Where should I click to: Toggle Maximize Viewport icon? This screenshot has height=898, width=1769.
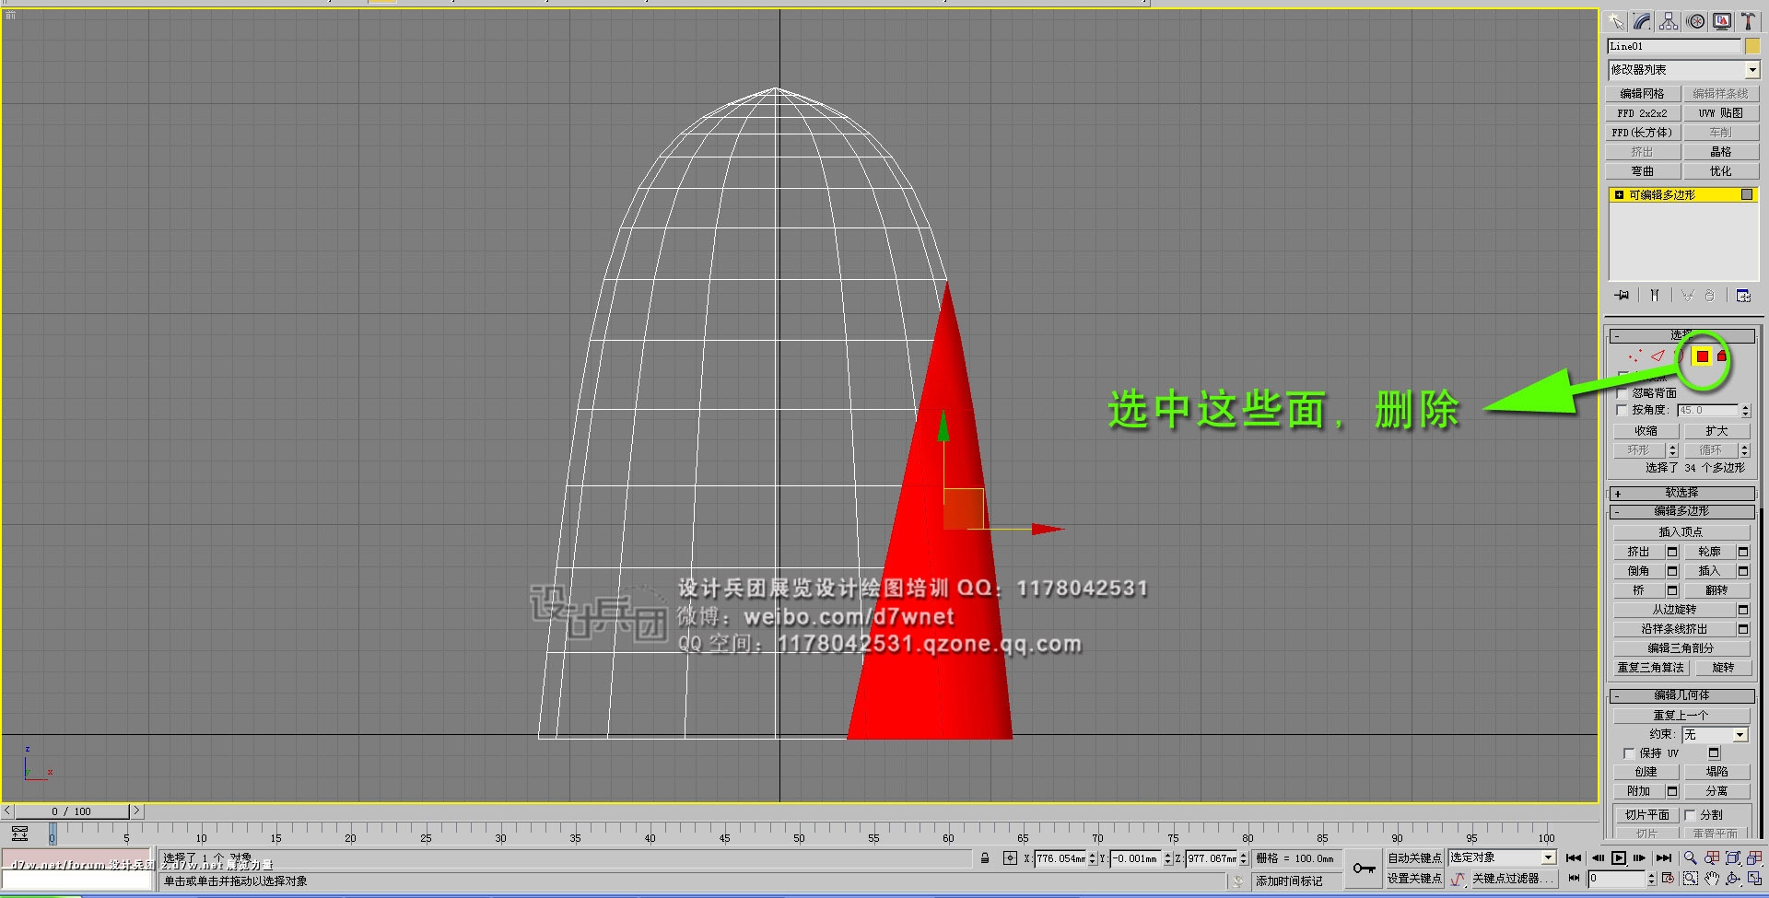point(1755,879)
